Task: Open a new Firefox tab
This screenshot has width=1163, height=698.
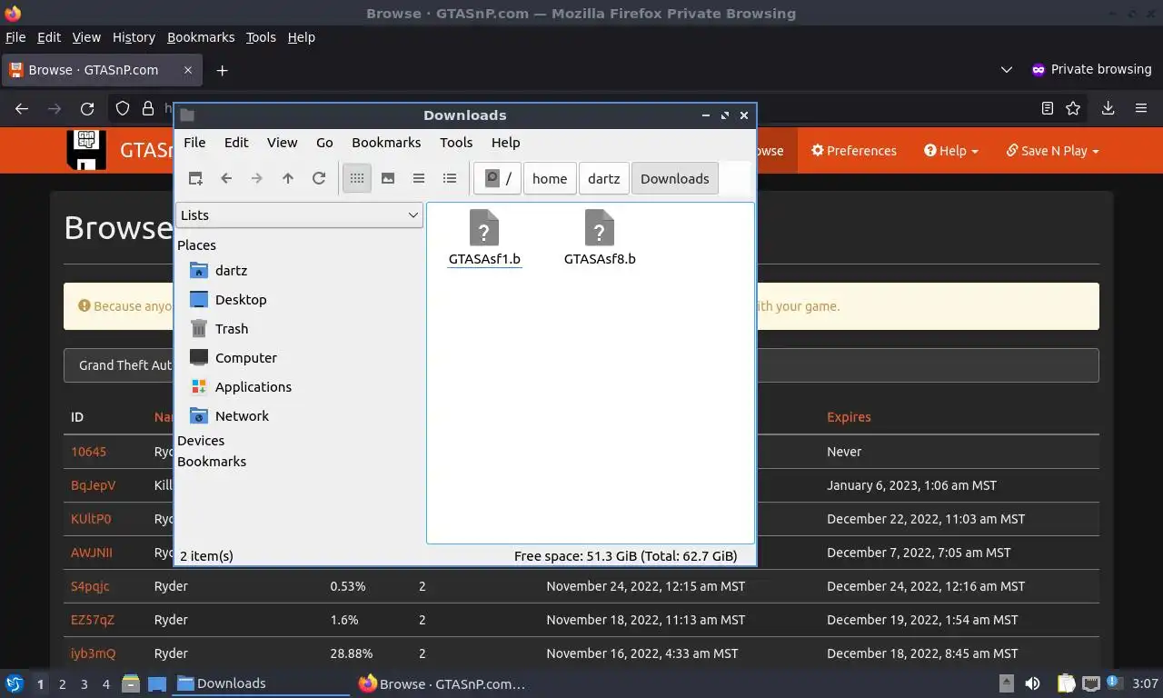Action: (x=222, y=70)
